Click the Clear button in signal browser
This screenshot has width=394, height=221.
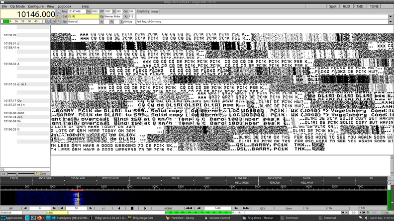43,173
